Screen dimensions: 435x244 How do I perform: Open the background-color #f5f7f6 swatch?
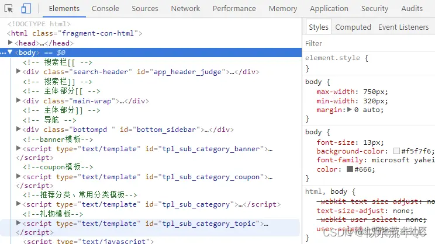coord(396,151)
